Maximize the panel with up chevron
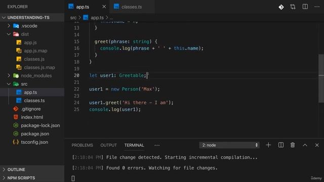Screen dimensions: 324x182 click(305, 145)
